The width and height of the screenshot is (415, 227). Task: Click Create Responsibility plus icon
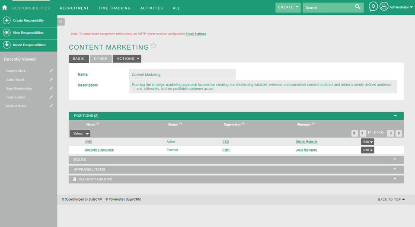(7, 20)
